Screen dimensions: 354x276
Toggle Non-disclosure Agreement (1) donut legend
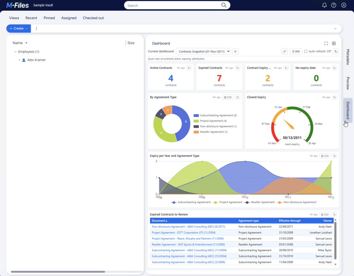coord(215,126)
